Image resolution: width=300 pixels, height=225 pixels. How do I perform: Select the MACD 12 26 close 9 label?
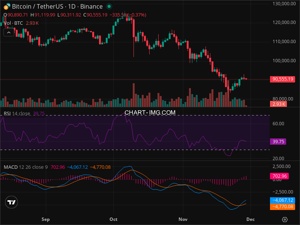click(x=26, y=167)
